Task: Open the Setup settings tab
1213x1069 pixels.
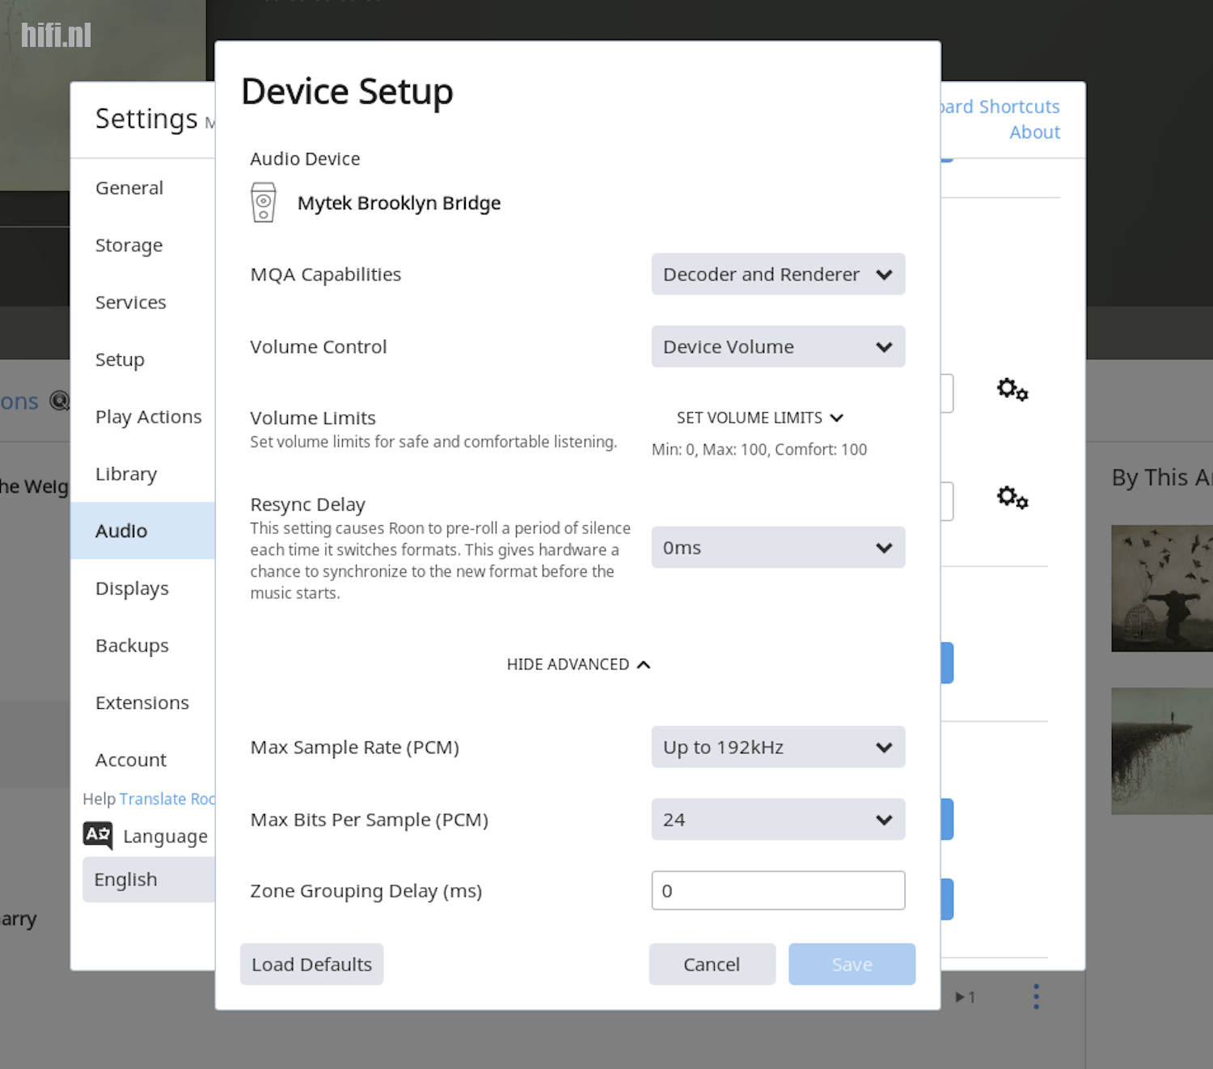Action: [x=143, y=359]
